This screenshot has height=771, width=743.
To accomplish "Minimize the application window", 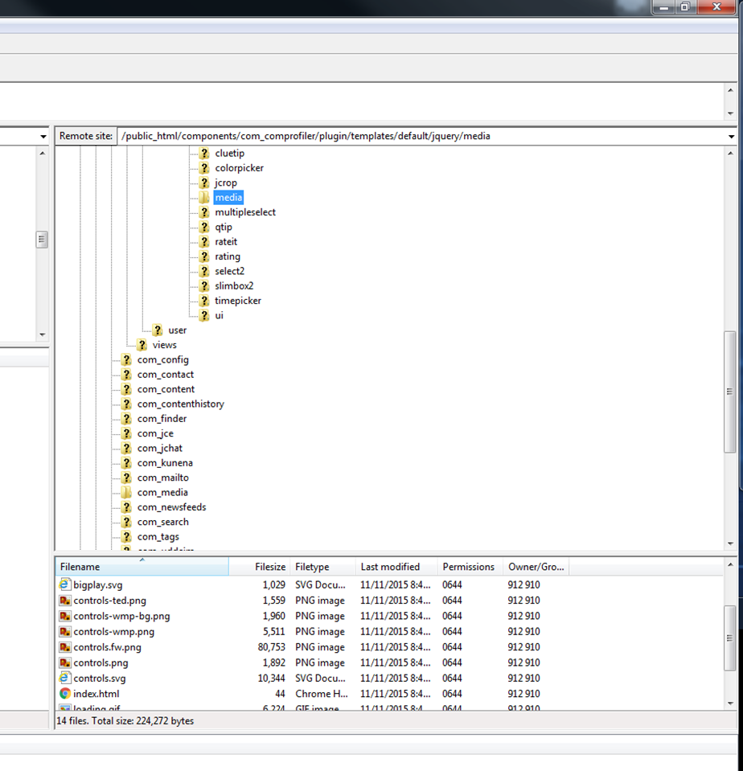I will click(664, 7).
